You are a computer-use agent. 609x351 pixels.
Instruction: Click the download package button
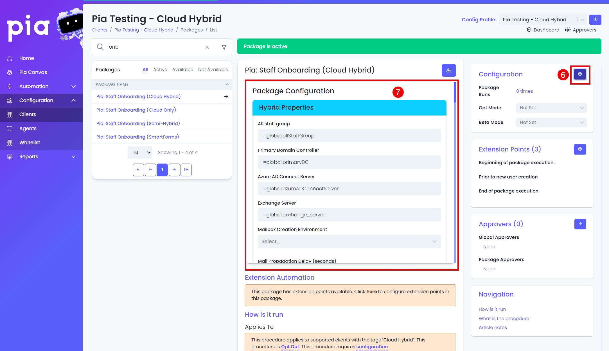(x=449, y=70)
